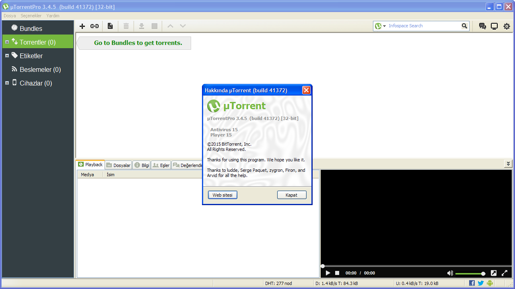Click the Facebook icon in status bar
The width and height of the screenshot is (515, 289).
pyautogui.click(x=472, y=283)
